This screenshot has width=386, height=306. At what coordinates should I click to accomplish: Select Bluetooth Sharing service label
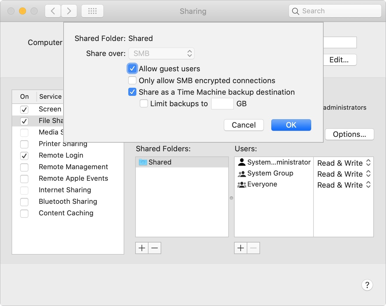pyautogui.click(x=68, y=201)
